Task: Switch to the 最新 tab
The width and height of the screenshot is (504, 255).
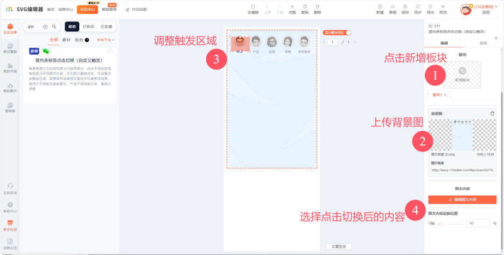Action: click(72, 27)
